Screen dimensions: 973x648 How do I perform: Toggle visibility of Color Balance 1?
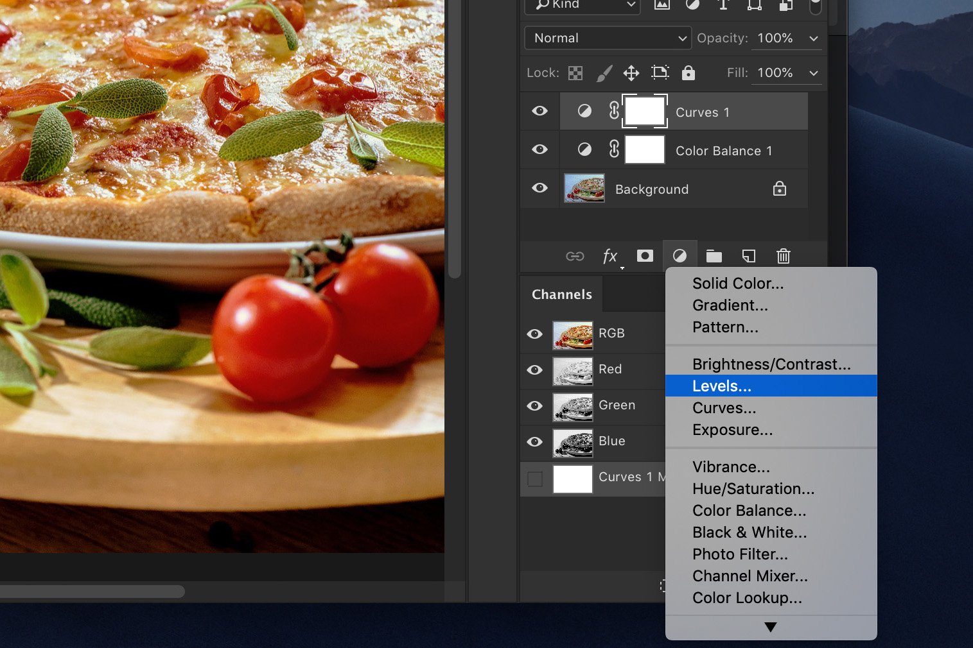[539, 149]
